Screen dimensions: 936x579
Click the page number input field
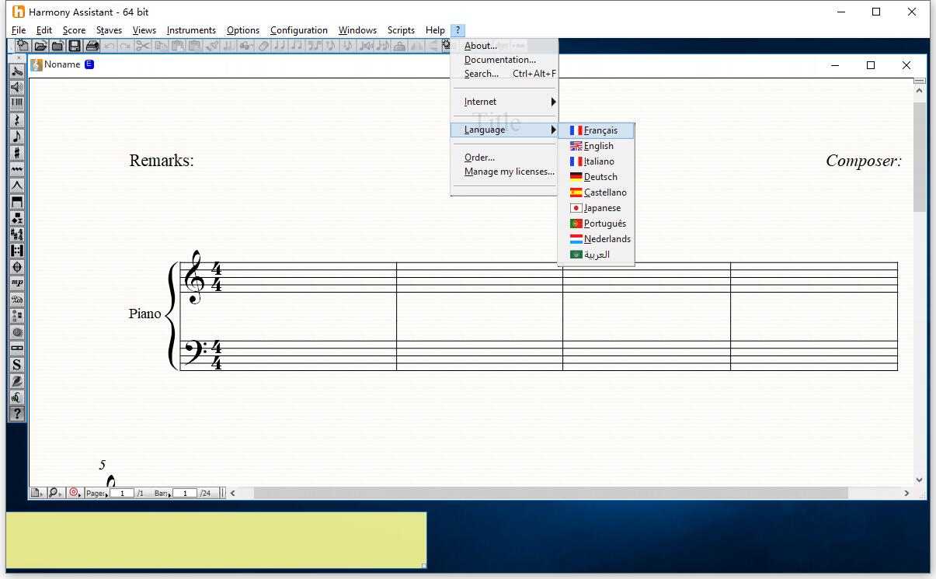[x=122, y=493]
